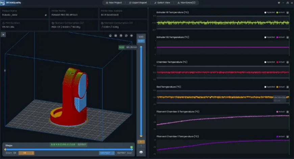Click the vertical blue layer slider track
The height and width of the screenshot is (159, 294).
tap(141, 91)
